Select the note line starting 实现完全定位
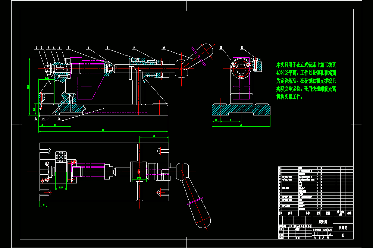Image resolution: width=373 pixels, height=248 pixels. tap(306, 89)
